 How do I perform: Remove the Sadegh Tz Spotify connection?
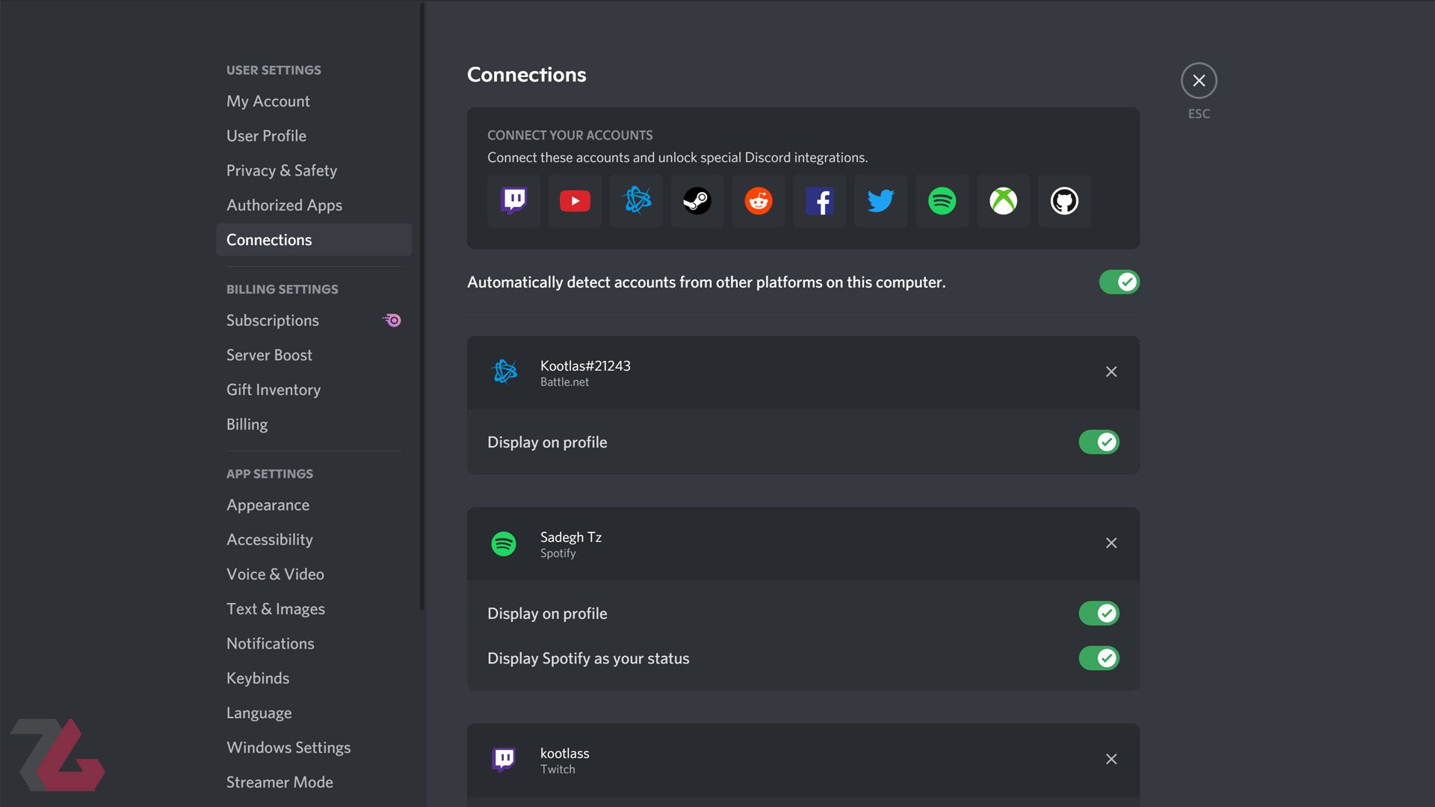tap(1111, 543)
